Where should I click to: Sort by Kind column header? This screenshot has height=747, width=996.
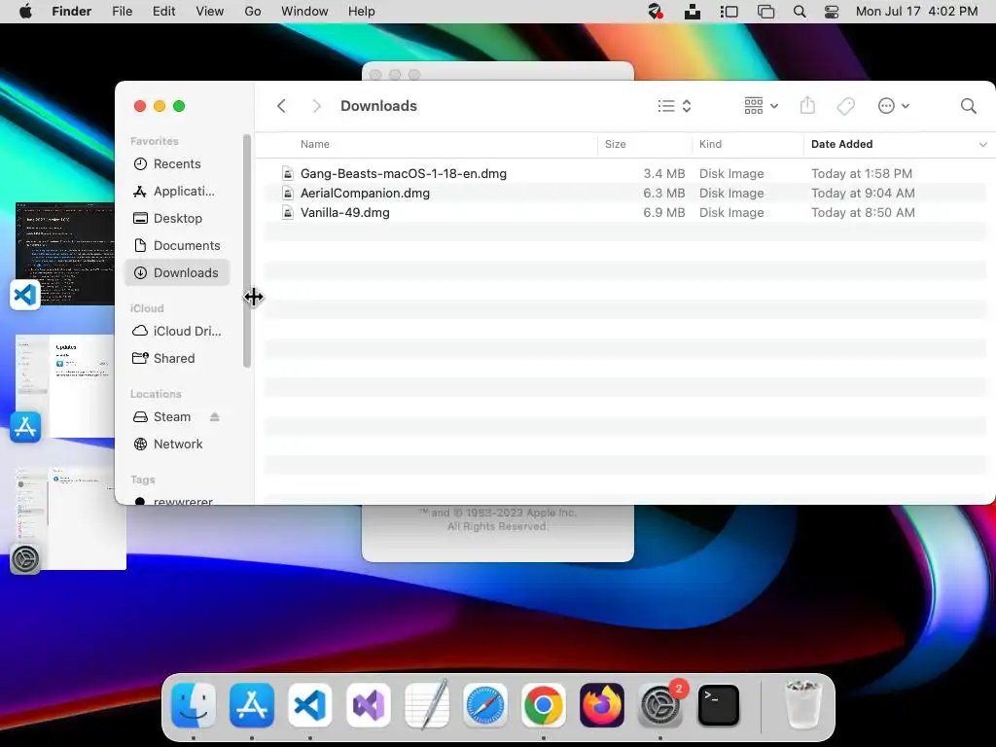tap(710, 144)
